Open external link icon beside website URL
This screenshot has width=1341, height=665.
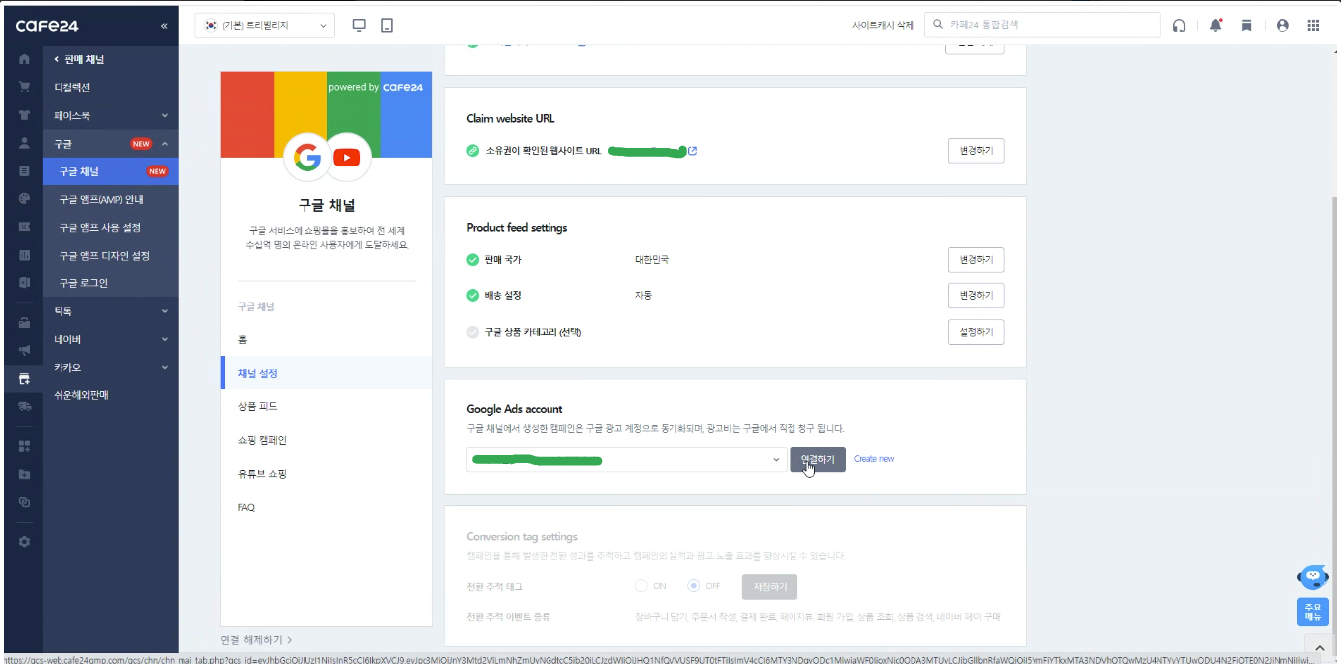coord(692,151)
